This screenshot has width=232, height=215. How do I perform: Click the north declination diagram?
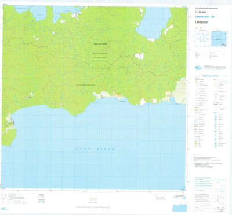pyautogui.click(x=3, y=198)
